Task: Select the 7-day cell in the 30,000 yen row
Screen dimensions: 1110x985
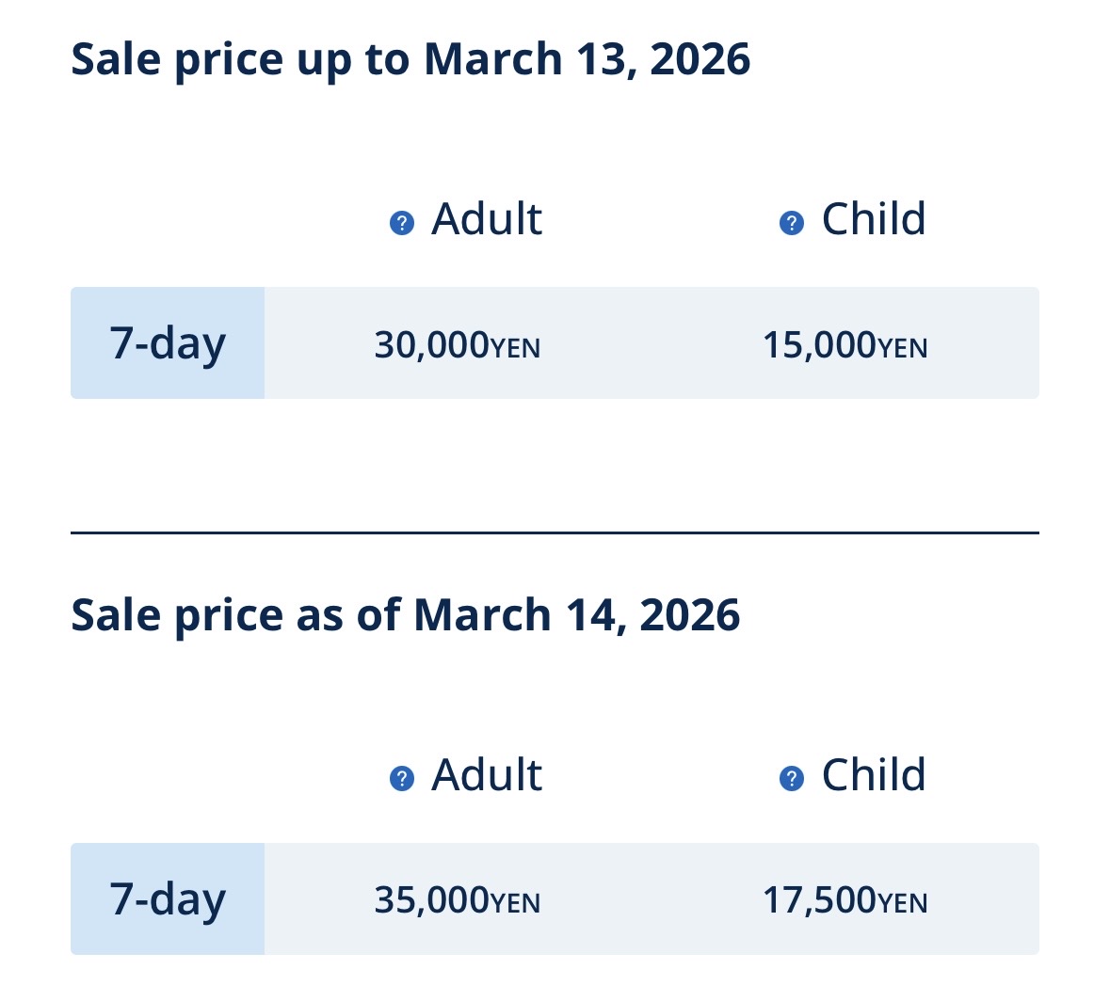Action: (168, 343)
